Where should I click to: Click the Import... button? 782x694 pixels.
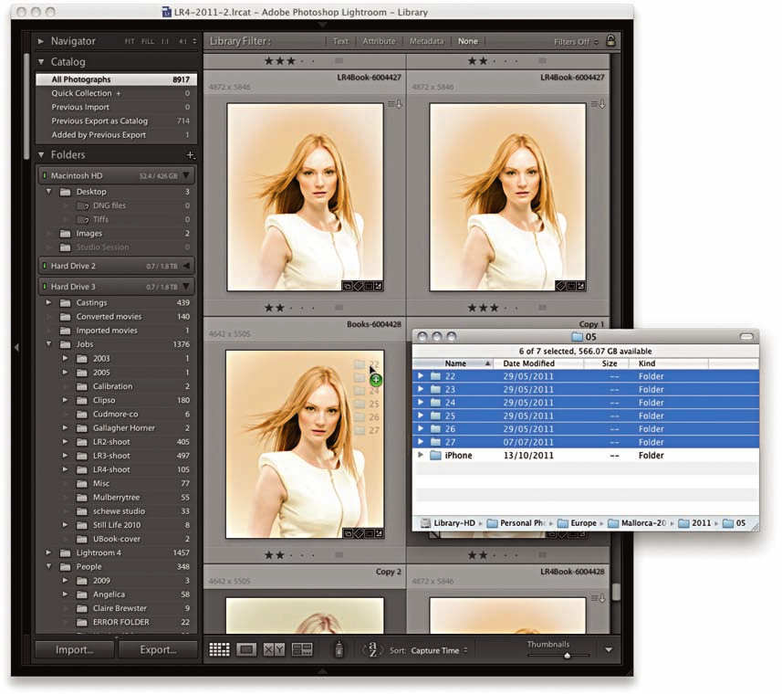click(x=75, y=649)
